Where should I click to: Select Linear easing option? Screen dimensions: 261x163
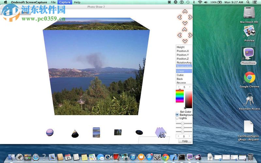(184, 71)
